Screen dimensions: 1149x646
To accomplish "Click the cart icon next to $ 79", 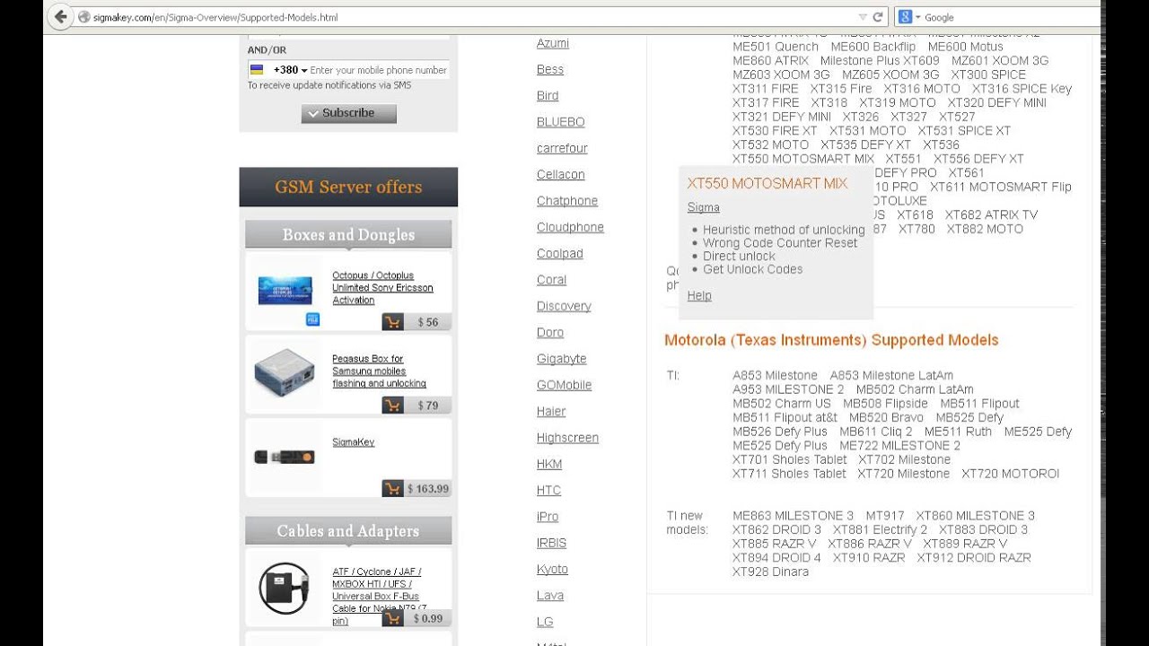I will [392, 406].
